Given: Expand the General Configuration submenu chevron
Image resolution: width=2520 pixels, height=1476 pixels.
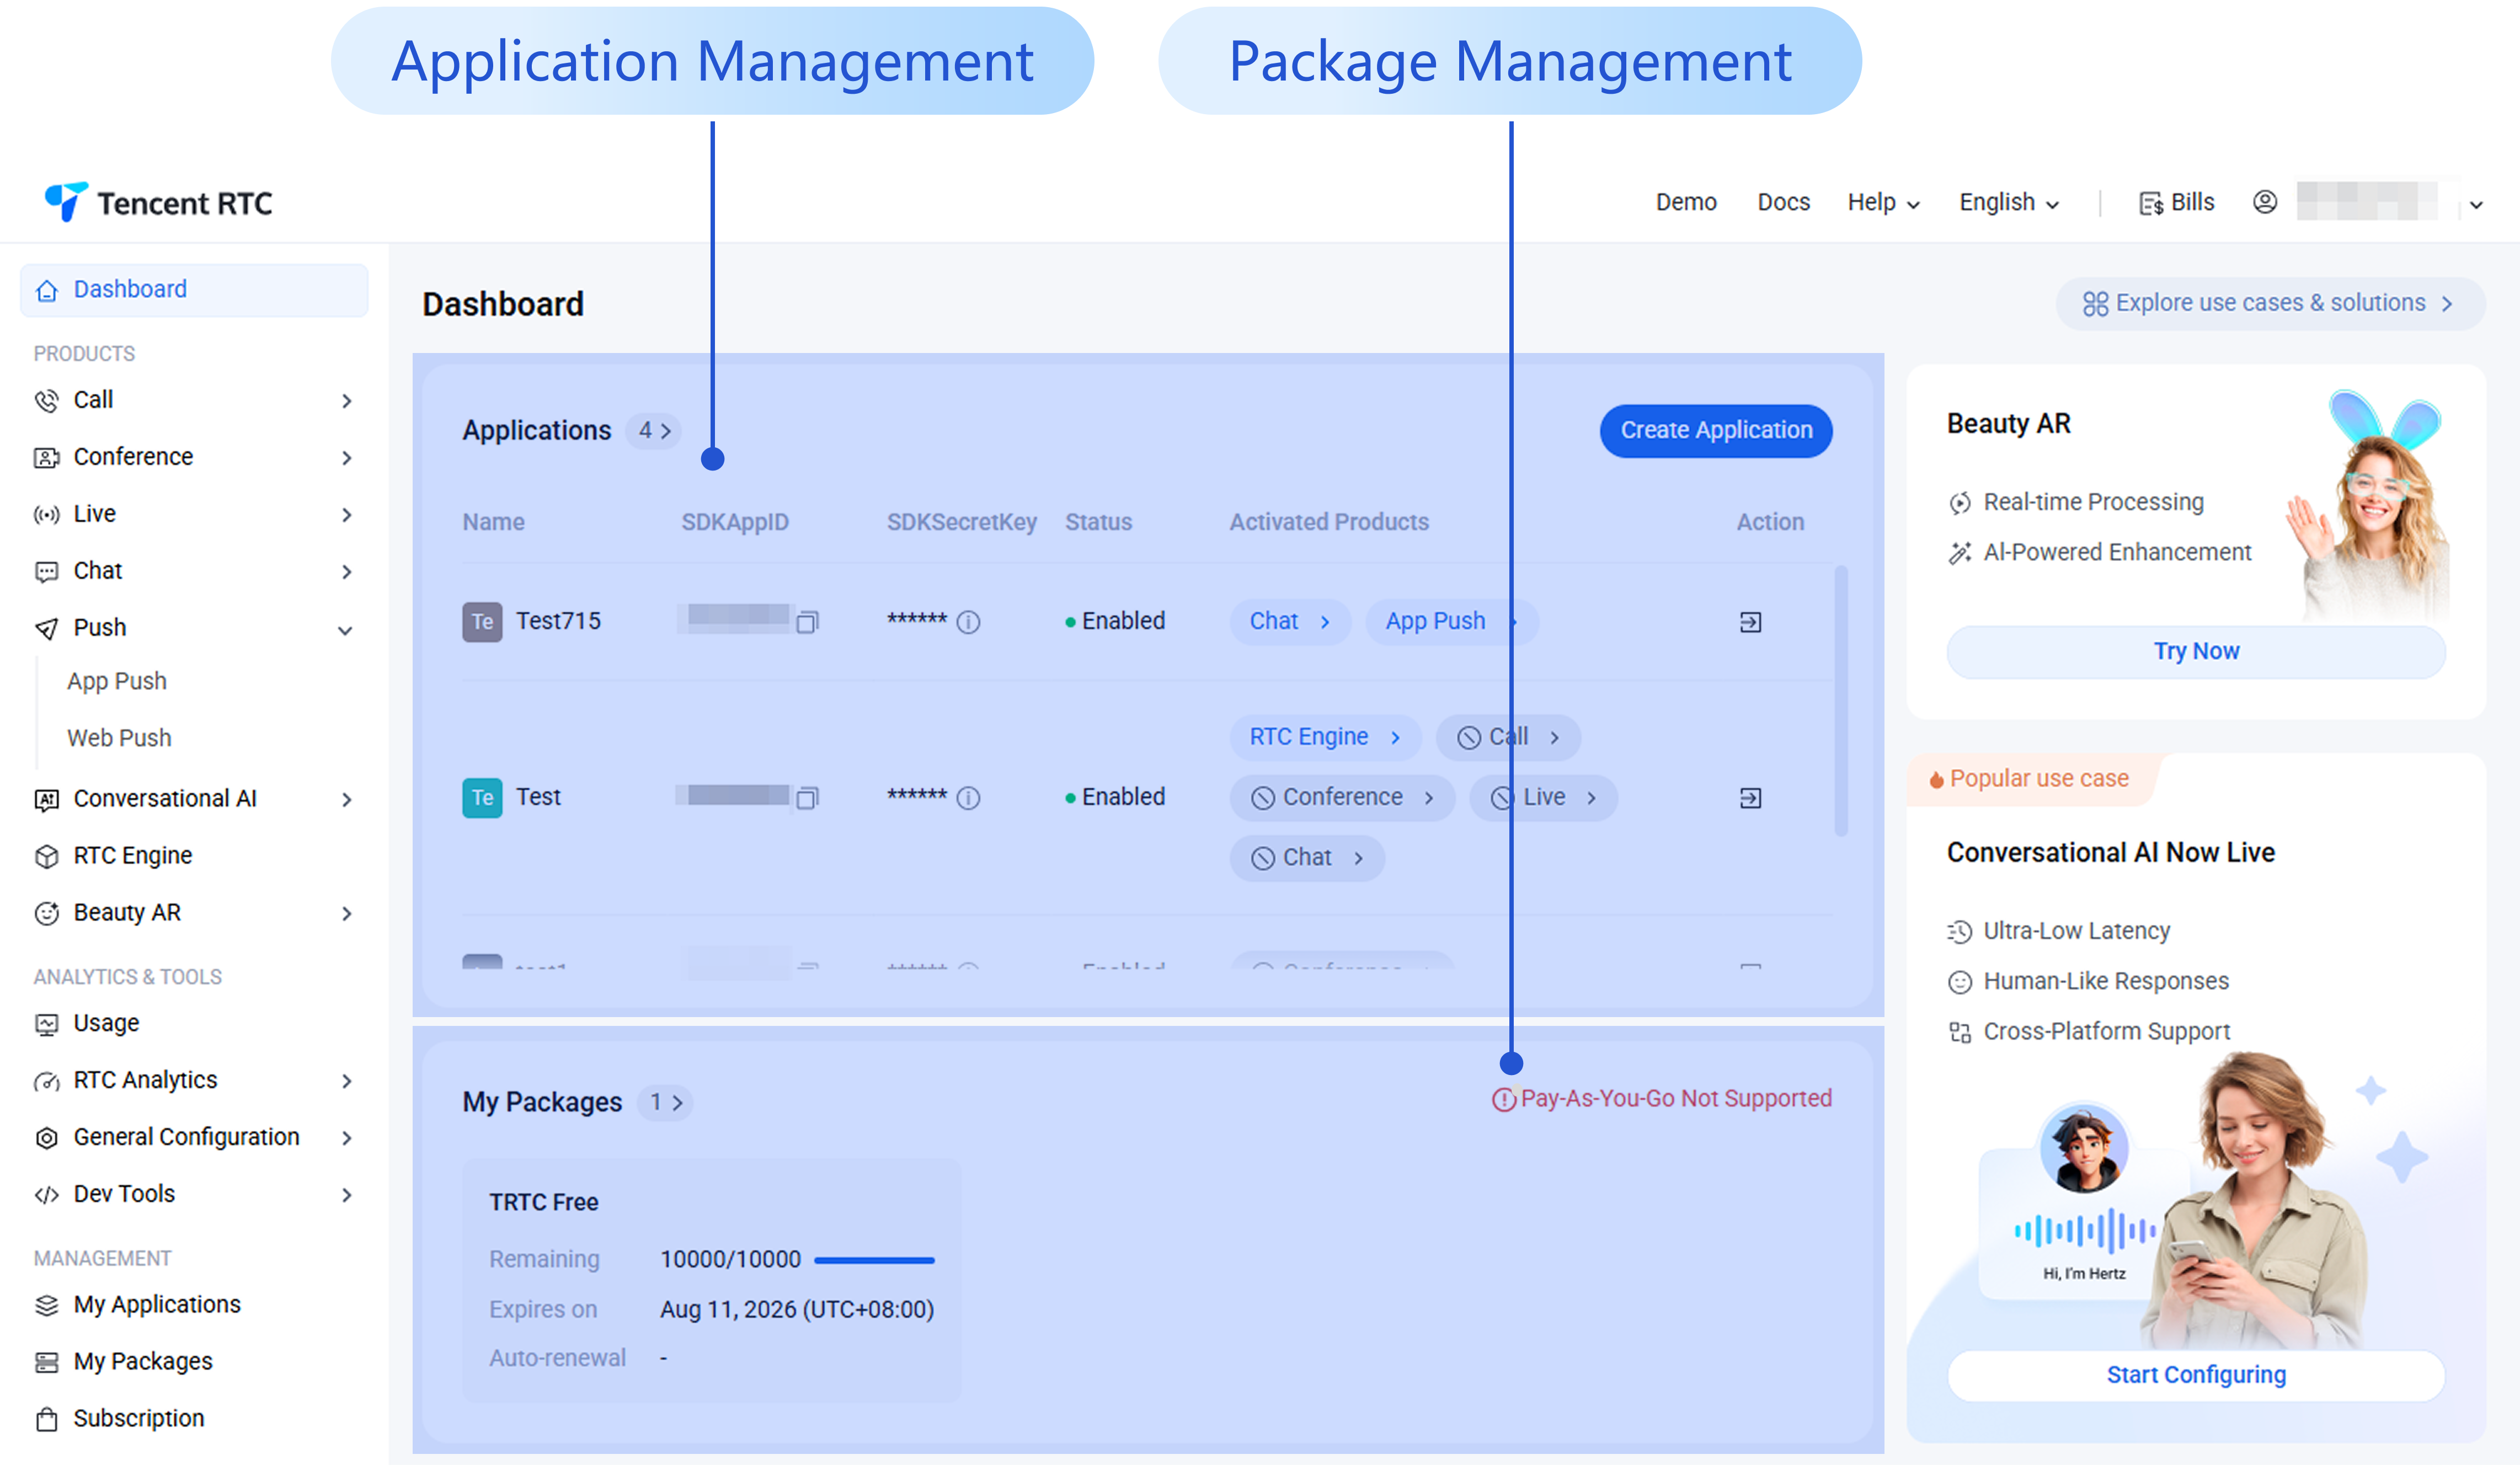Looking at the screenshot, I should pos(346,1139).
